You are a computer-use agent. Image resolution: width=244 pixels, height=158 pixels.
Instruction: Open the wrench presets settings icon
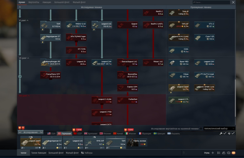(x=221, y=134)
